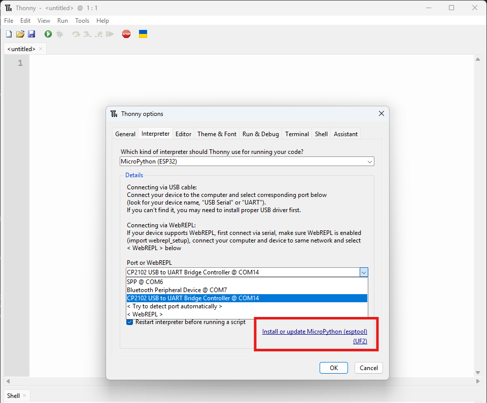
Task: Click the horizontal scrollbar right arrow
Action: point(478,381)
